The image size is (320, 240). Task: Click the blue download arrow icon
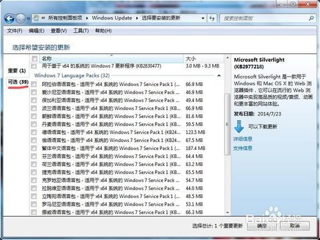pos(239,127)
